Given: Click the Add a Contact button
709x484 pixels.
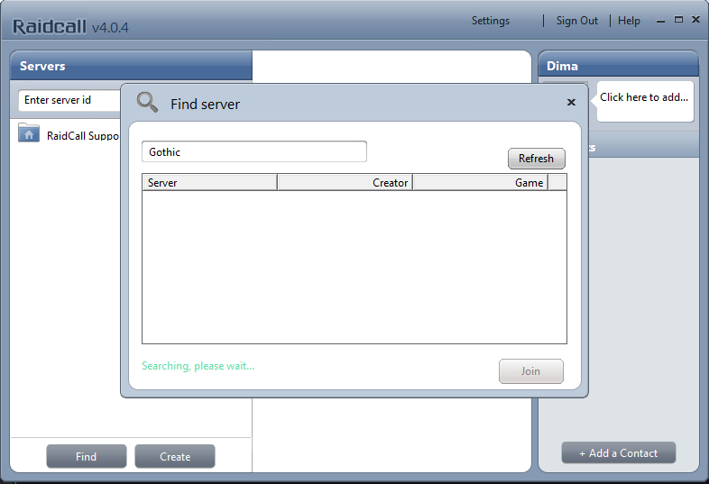Looking at the screenshot, I should point(619,452).
